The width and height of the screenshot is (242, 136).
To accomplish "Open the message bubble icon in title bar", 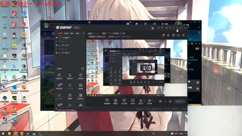I will tap(162, 28).
